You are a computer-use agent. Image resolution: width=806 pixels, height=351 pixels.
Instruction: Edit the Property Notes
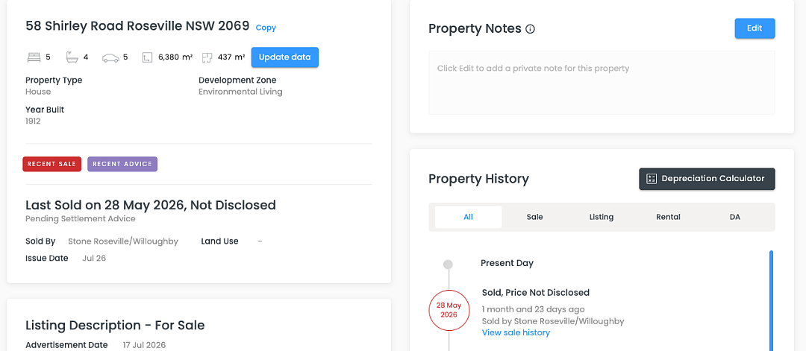pos(755,28)
